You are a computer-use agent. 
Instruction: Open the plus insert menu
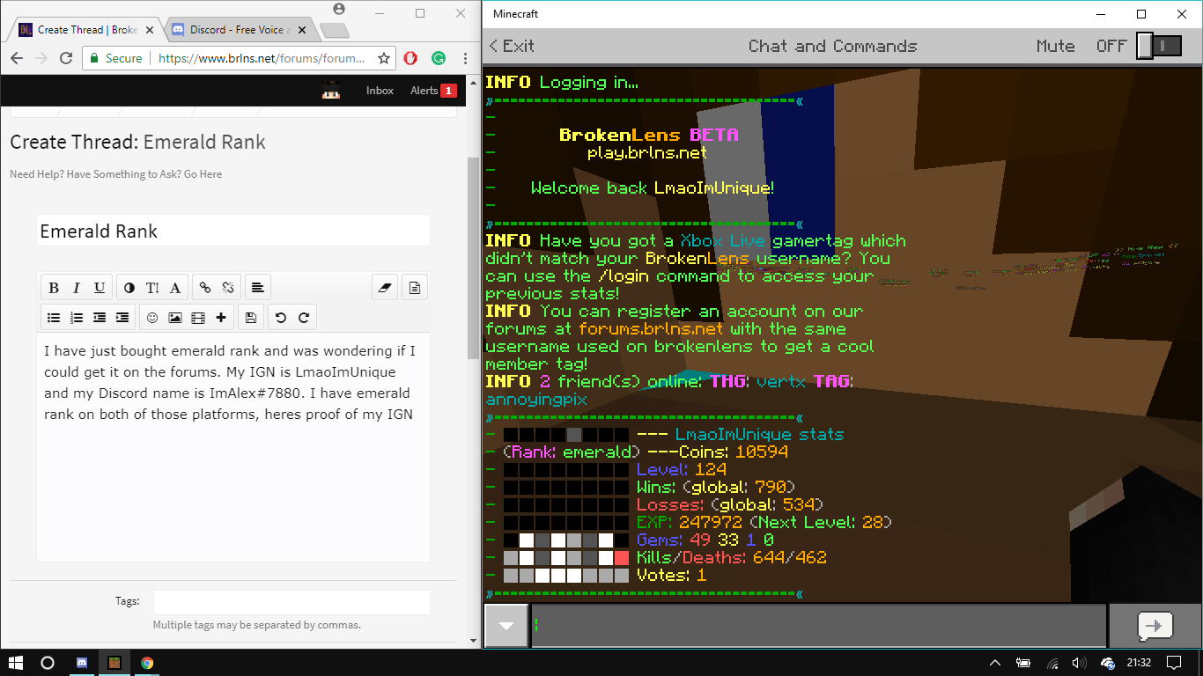(x=221, y=317)
